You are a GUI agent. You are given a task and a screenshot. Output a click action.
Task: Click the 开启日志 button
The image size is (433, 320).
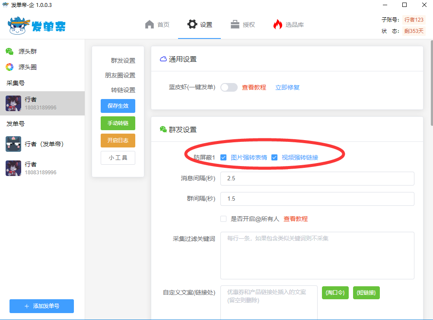point(118,141)
